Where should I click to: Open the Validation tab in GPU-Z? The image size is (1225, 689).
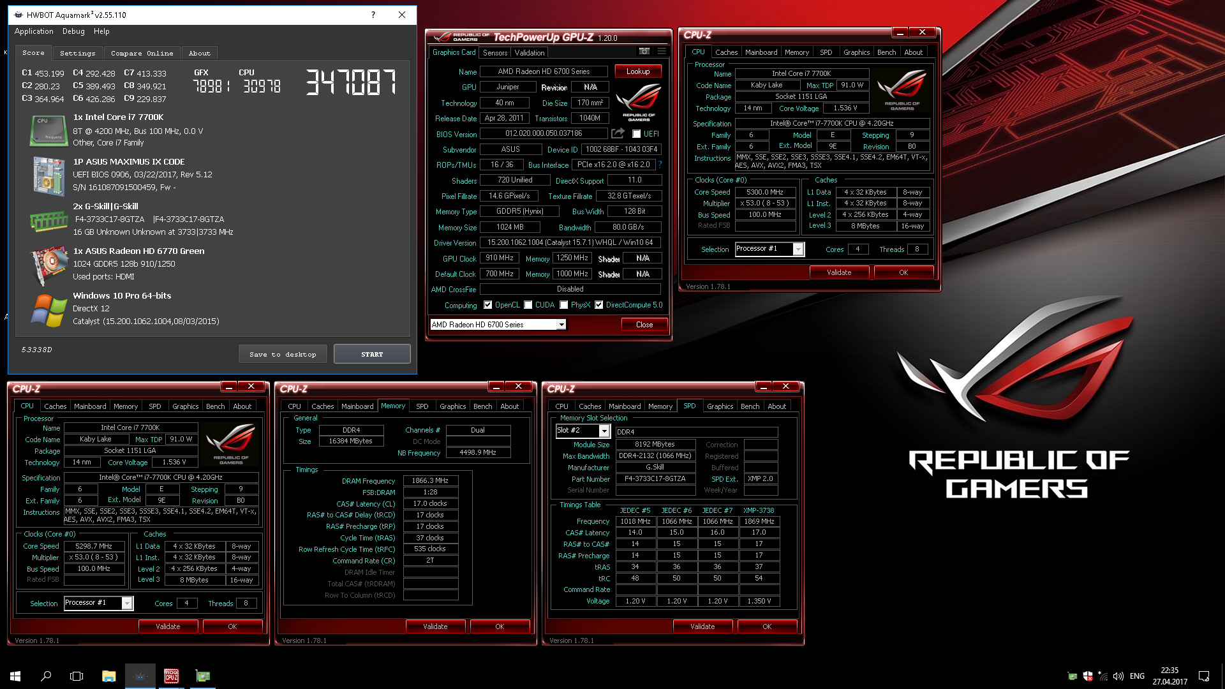coord(530,53)
